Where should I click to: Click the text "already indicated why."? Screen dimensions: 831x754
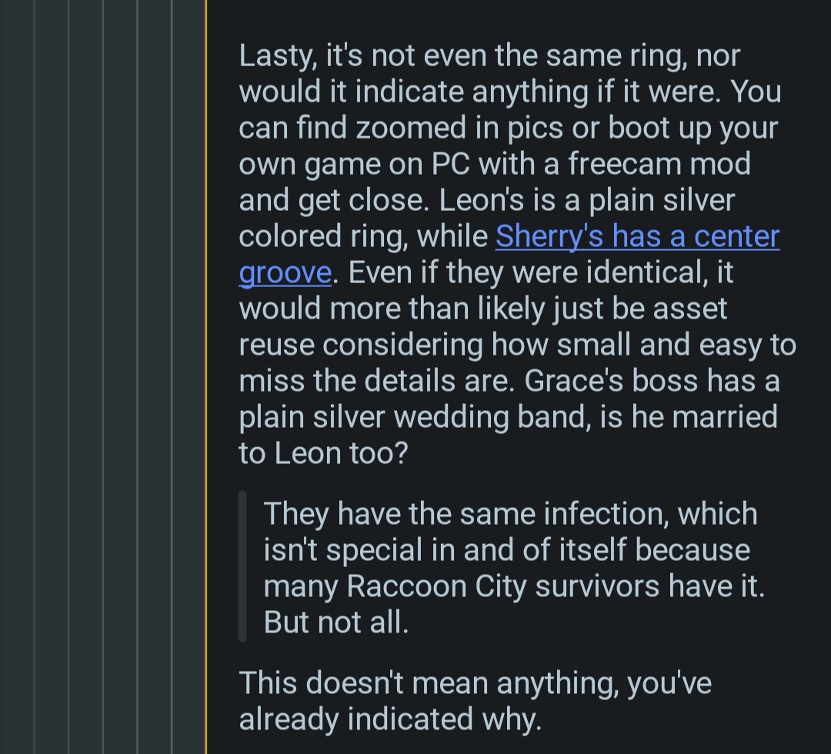(390, 719)
